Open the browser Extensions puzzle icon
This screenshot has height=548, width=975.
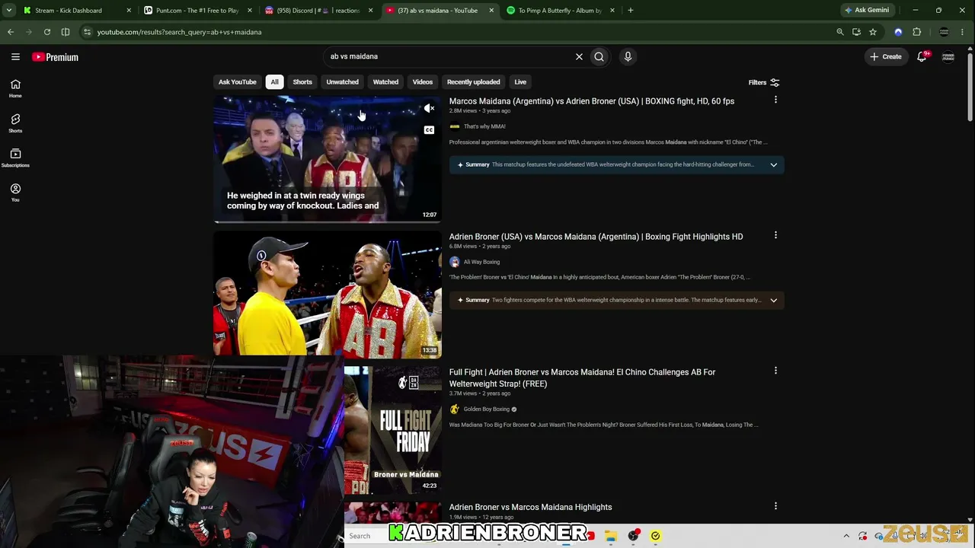click(917, 32)
